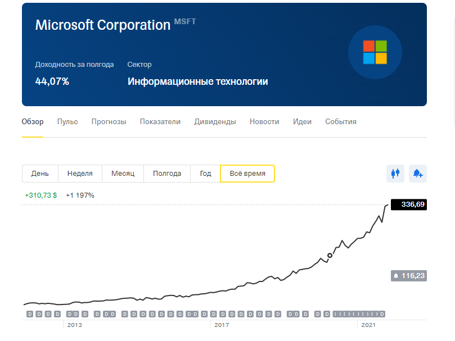Click the circle marker on the chart line
455x341 pixels.
click(330, 255)
